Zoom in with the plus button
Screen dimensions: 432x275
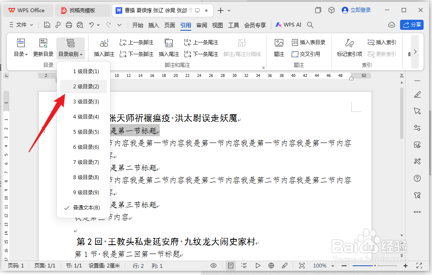405,266
